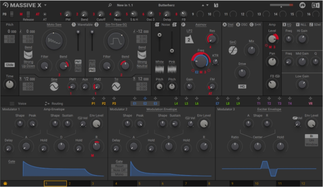Click the orange icon at bottom-left
323x187 pixels.
pos(5,184)
